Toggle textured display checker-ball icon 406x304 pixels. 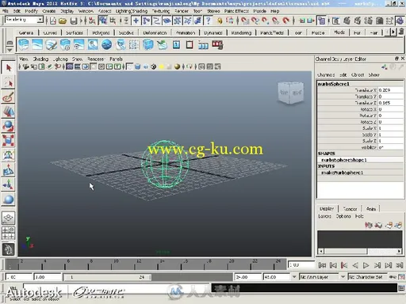[153, 66]
